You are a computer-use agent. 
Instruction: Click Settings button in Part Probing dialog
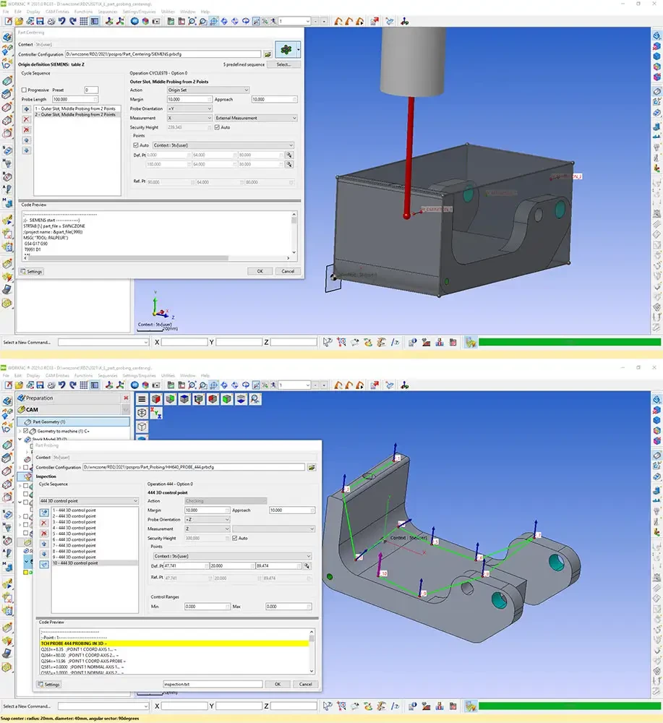[x=49, y=684]
